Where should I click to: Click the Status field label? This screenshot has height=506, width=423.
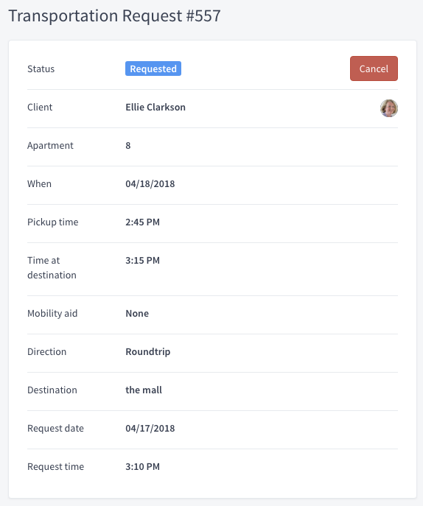pyautogui.click(x=41, y=68)
